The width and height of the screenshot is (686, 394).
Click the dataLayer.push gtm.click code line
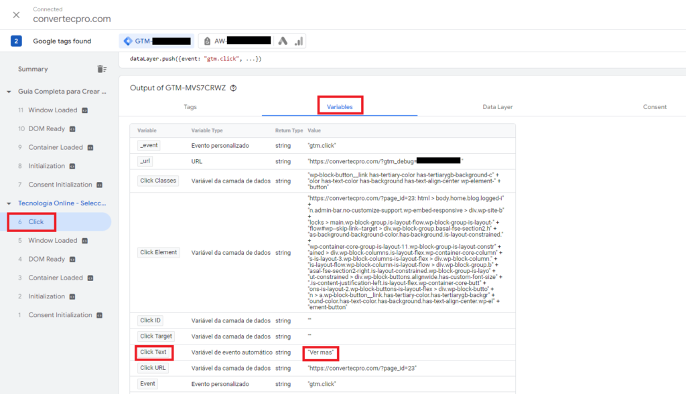coord(196,59)
